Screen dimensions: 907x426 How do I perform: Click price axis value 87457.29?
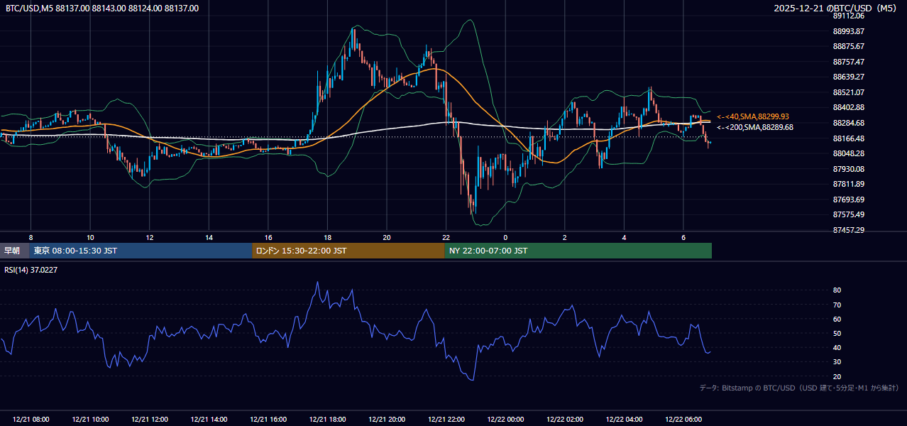click(x=848, y=230)
